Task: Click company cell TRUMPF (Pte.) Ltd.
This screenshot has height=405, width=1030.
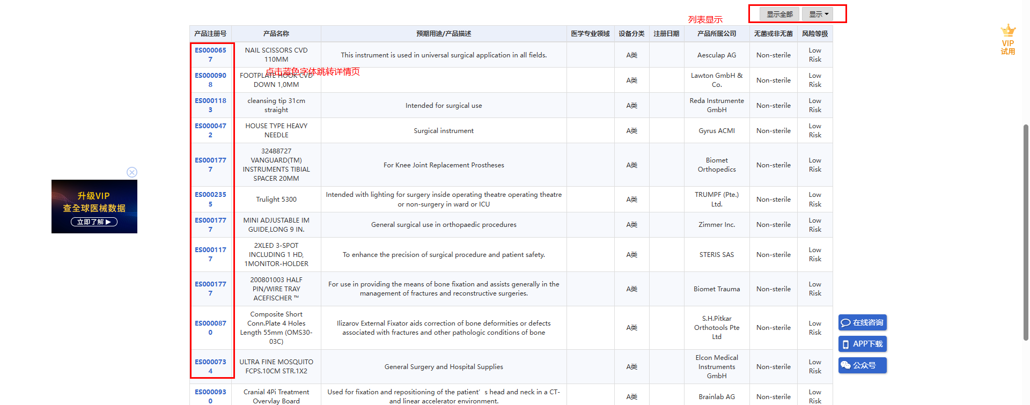Action: click(717, 199)
